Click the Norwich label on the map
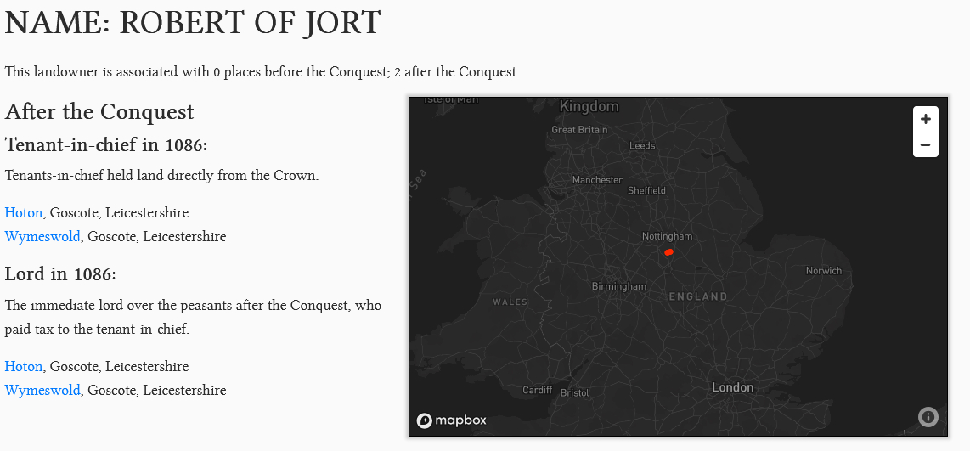 coord(823,271)
